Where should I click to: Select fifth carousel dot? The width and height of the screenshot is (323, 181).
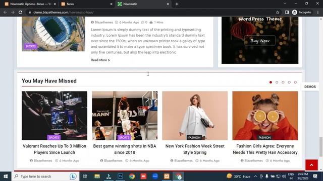click(x=295, y=82)
